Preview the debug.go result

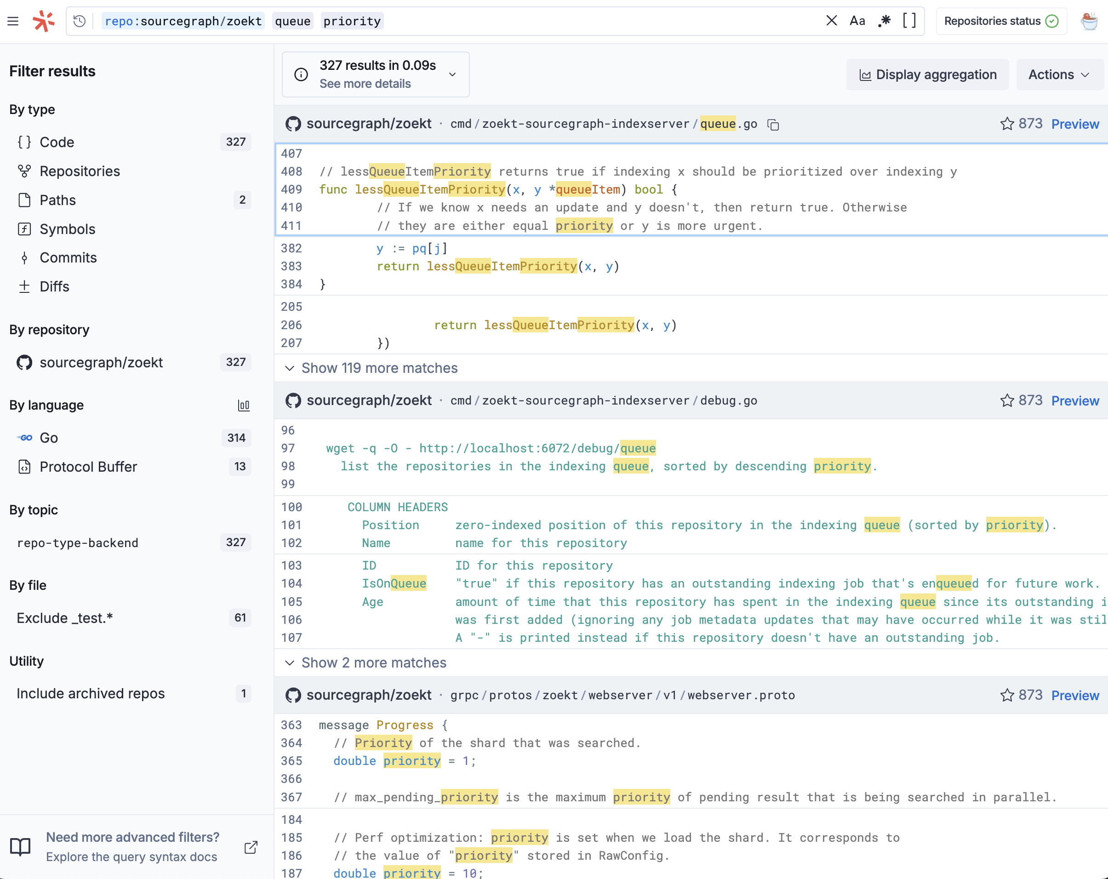click(x=1074, y=400)
